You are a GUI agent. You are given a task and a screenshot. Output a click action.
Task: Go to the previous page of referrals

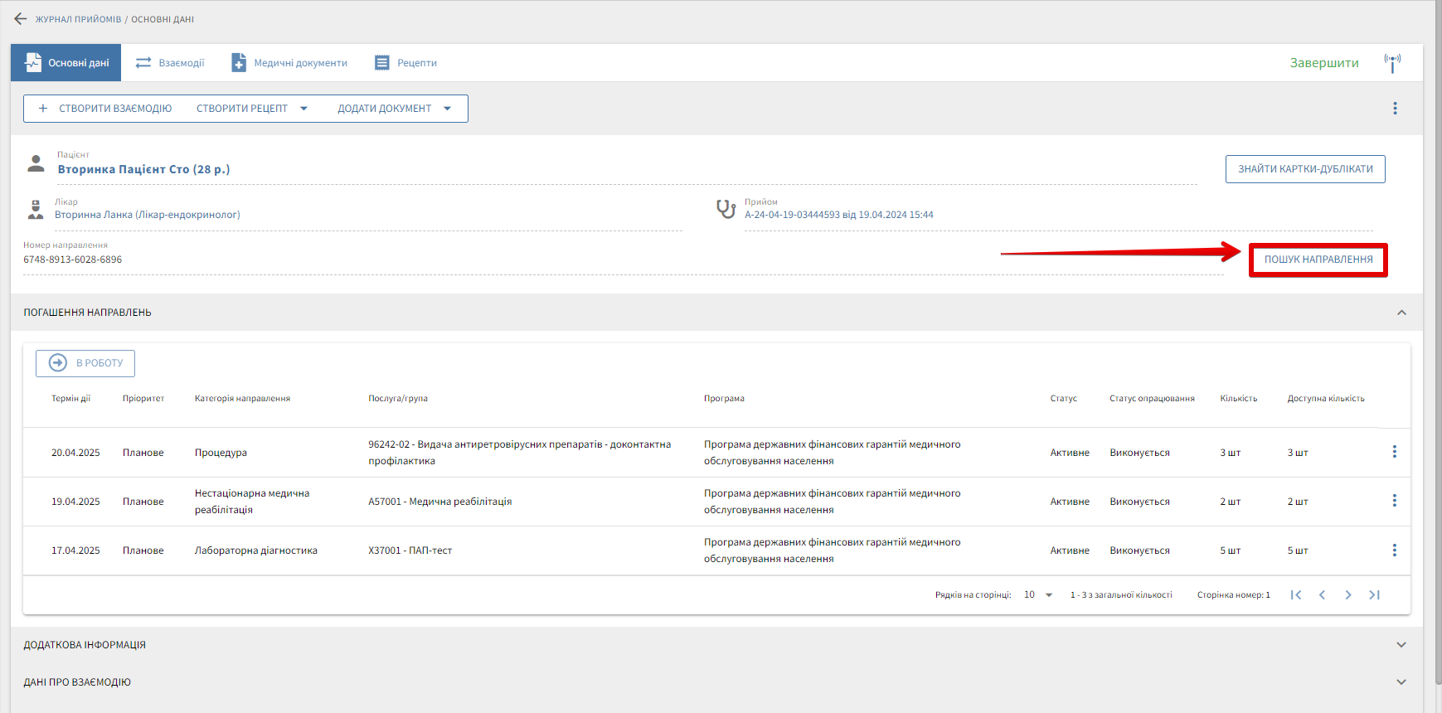pos(1322,594)
